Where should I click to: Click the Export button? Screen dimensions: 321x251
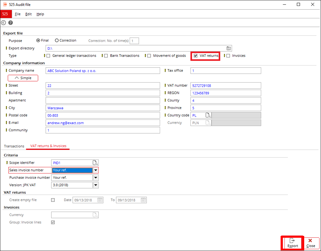[293, 243]
